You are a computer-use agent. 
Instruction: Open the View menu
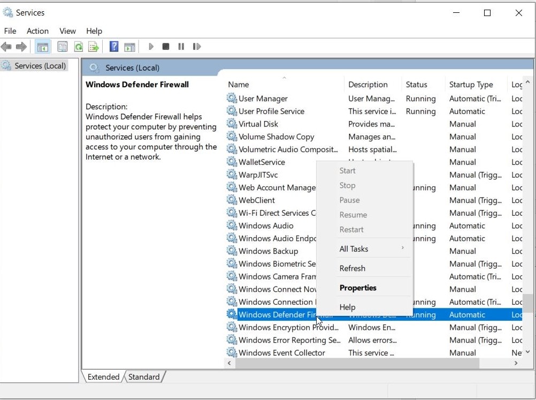point(67,31)
